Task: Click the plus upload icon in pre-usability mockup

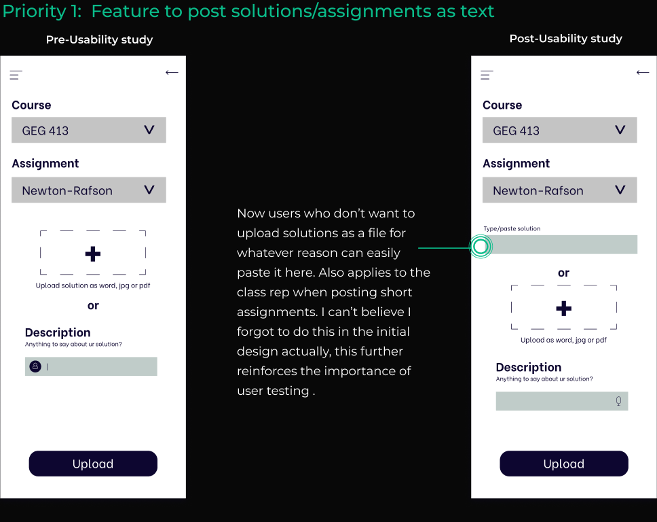Action: [93, 254]
